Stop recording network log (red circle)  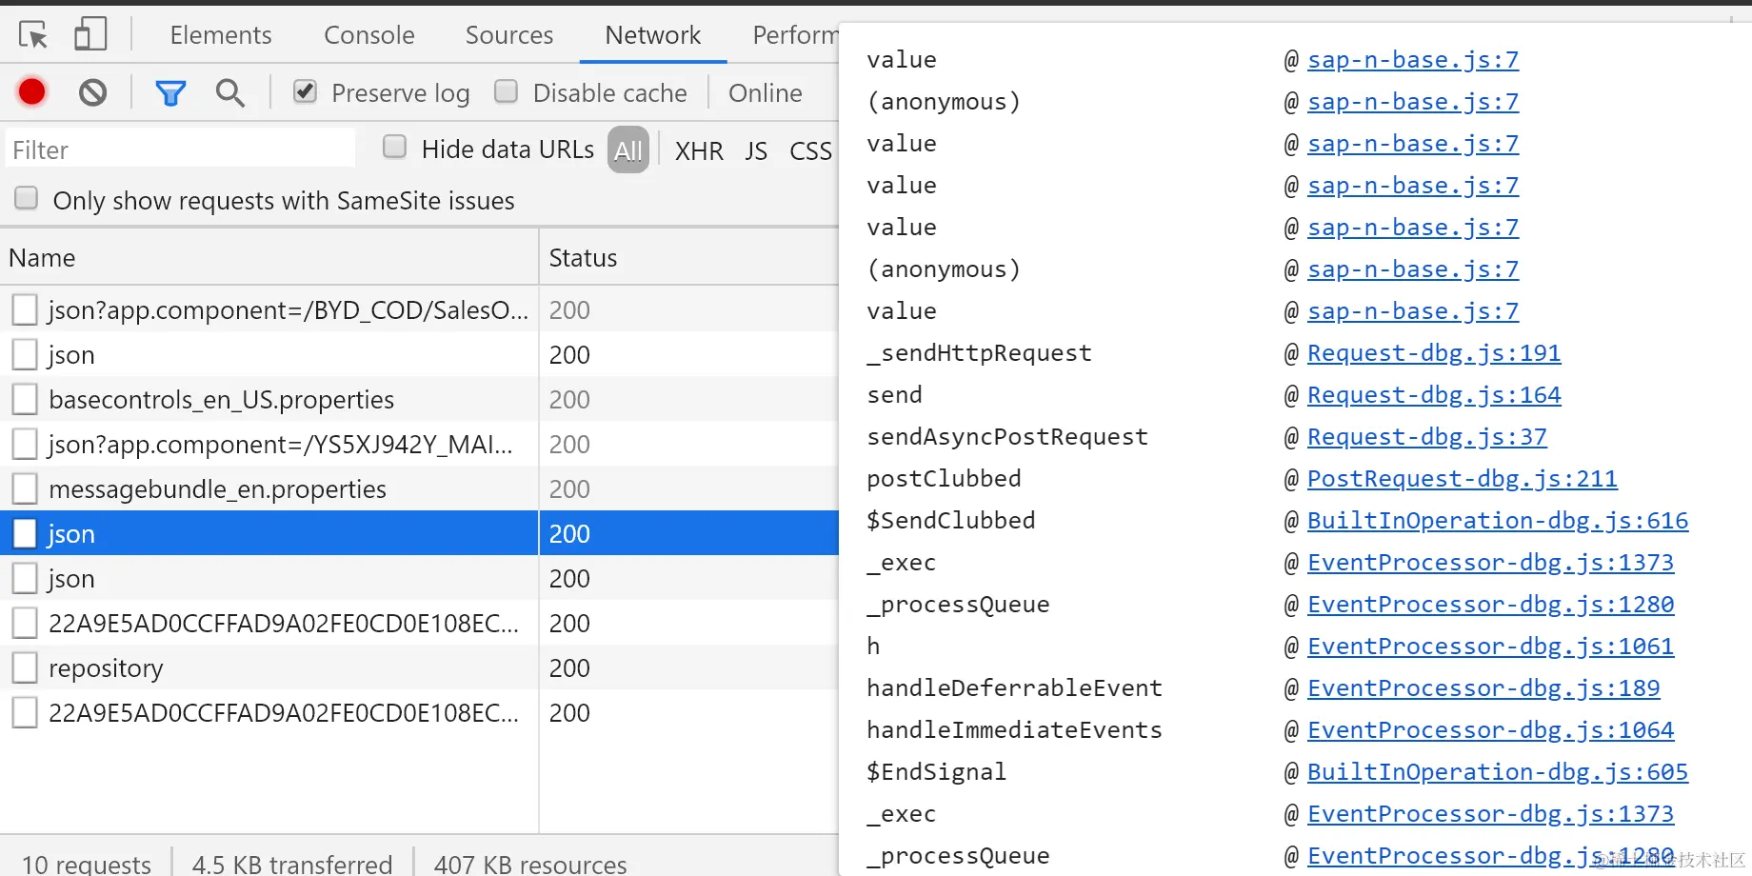coord(31,91)
